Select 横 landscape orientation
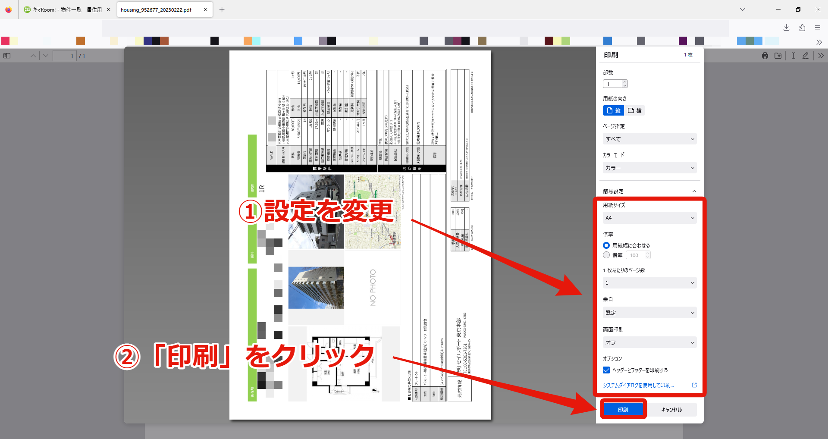 tap(634, 110)
